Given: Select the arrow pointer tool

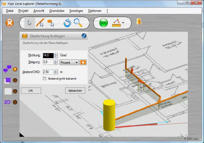Looking at the screenshot, I should (30, 23).
